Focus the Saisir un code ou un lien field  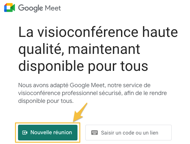pos(129,133)
